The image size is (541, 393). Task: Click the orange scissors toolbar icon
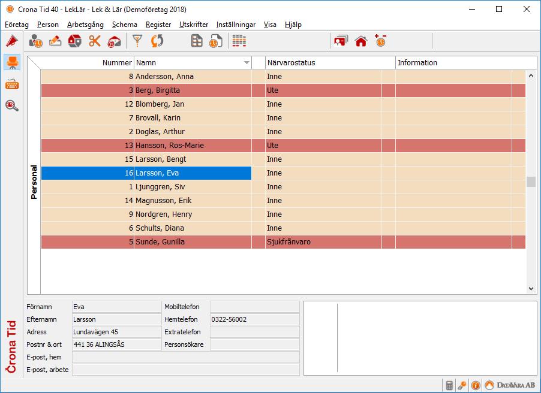click(95, 41)
